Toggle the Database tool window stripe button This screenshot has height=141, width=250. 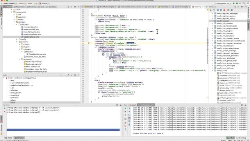tap(248, 25)
